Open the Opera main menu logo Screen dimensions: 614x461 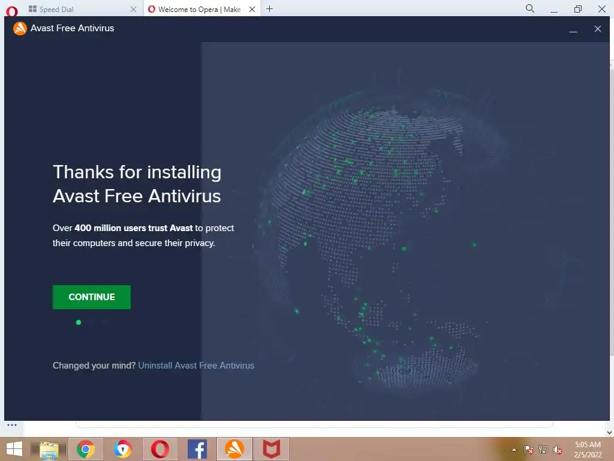tap(12, 11)
